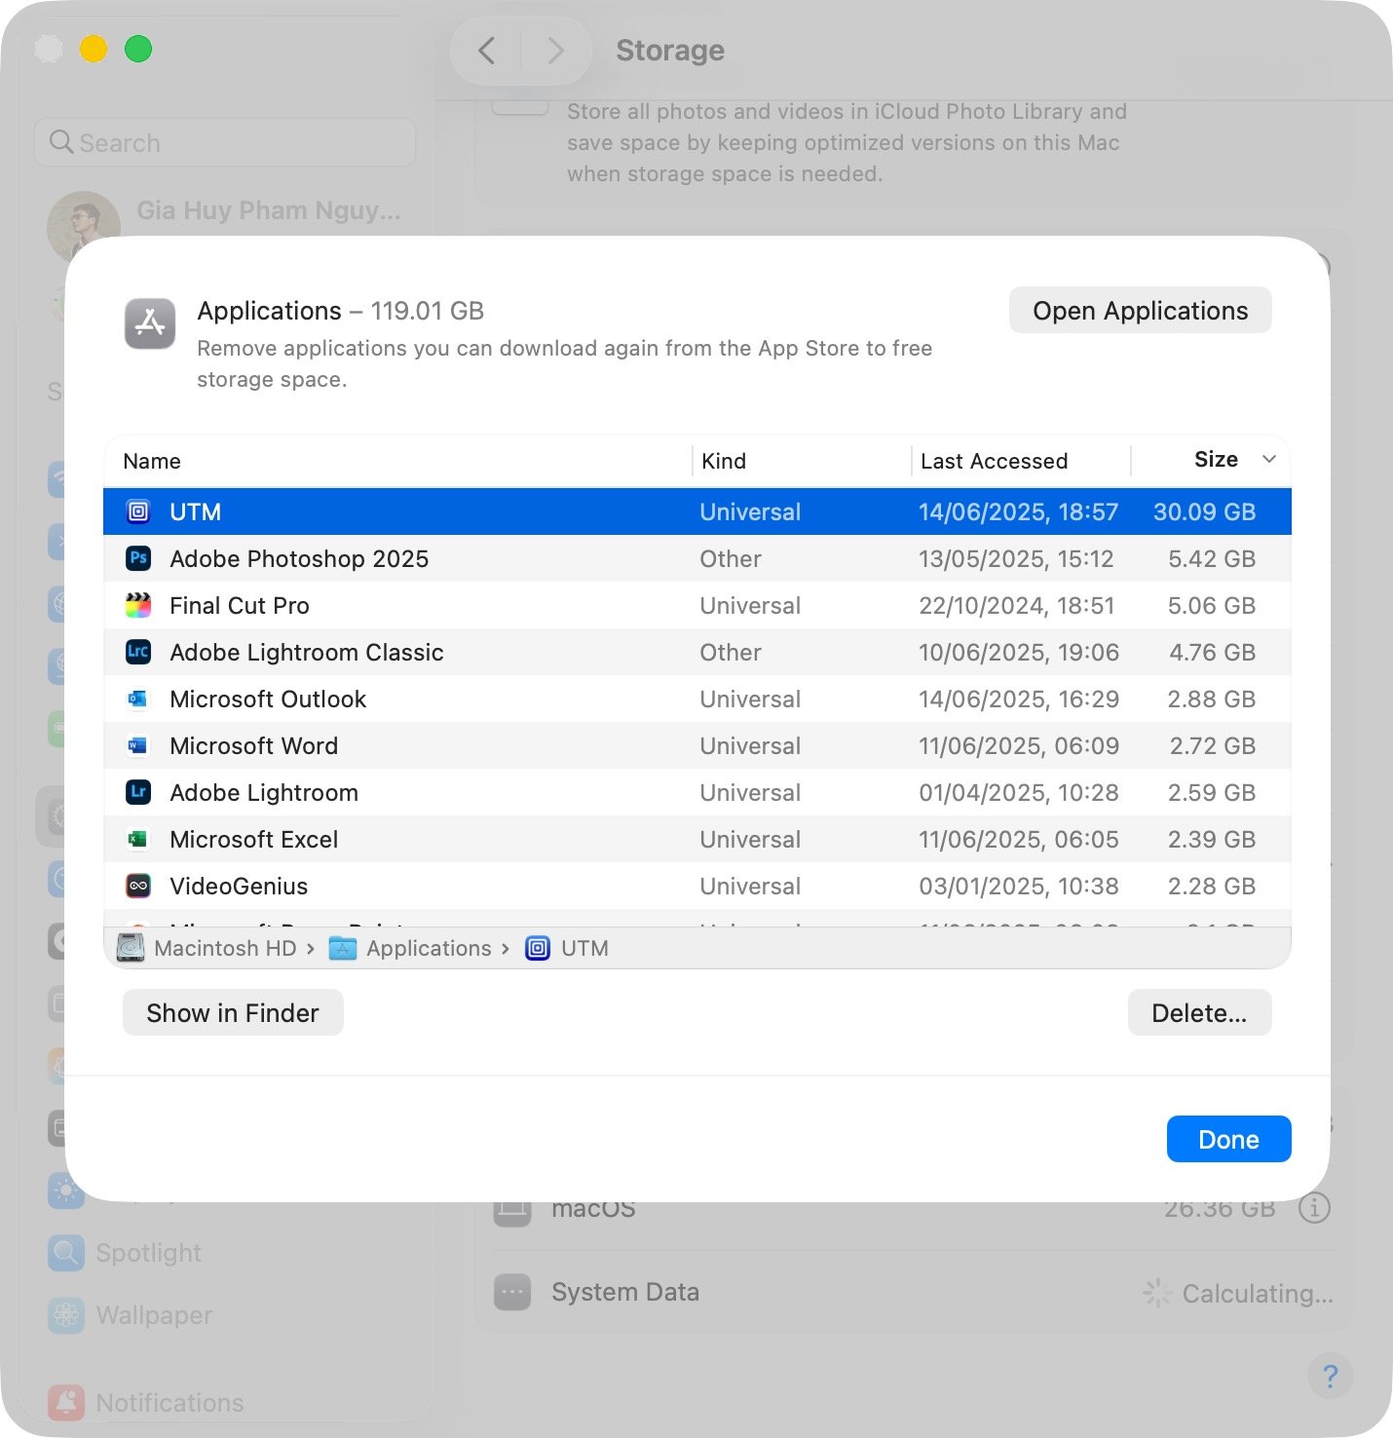Click the 2.28 GB size value
Viewport: 1393px width, 1438px height.
(1212, 886)
